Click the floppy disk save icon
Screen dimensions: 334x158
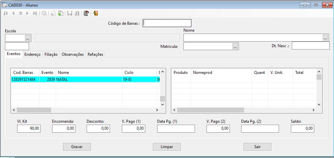pos(70,14)
